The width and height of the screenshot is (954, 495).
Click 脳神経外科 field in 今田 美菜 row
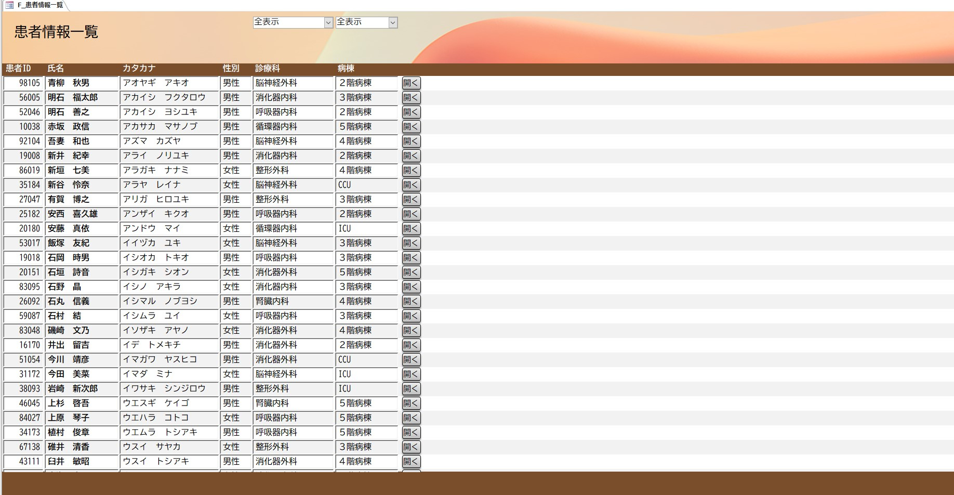pyautogui.click(x=293, y=374)
